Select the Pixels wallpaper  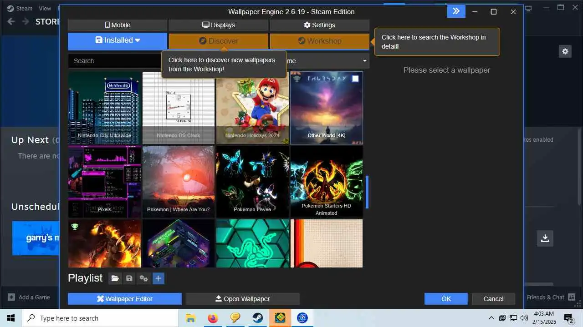[104, 182]
